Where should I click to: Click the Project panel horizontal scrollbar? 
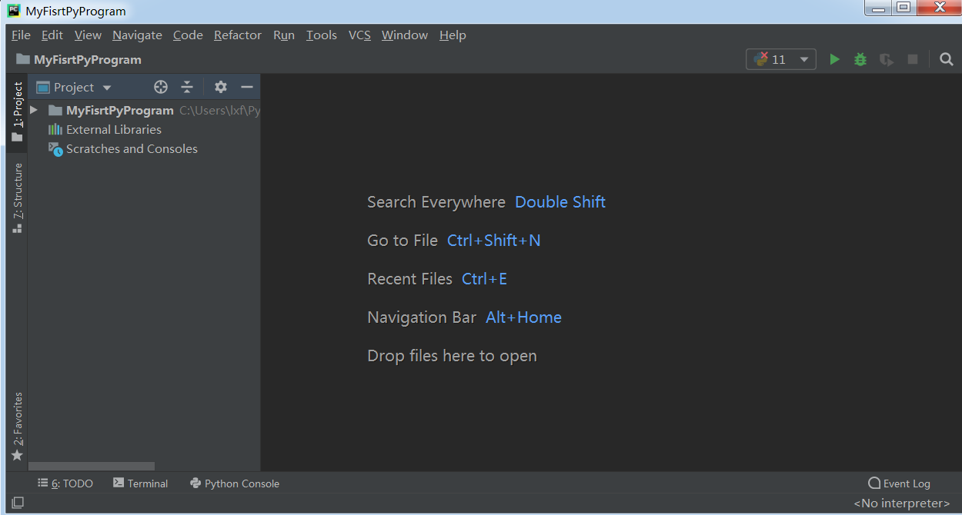click(92, 467)
